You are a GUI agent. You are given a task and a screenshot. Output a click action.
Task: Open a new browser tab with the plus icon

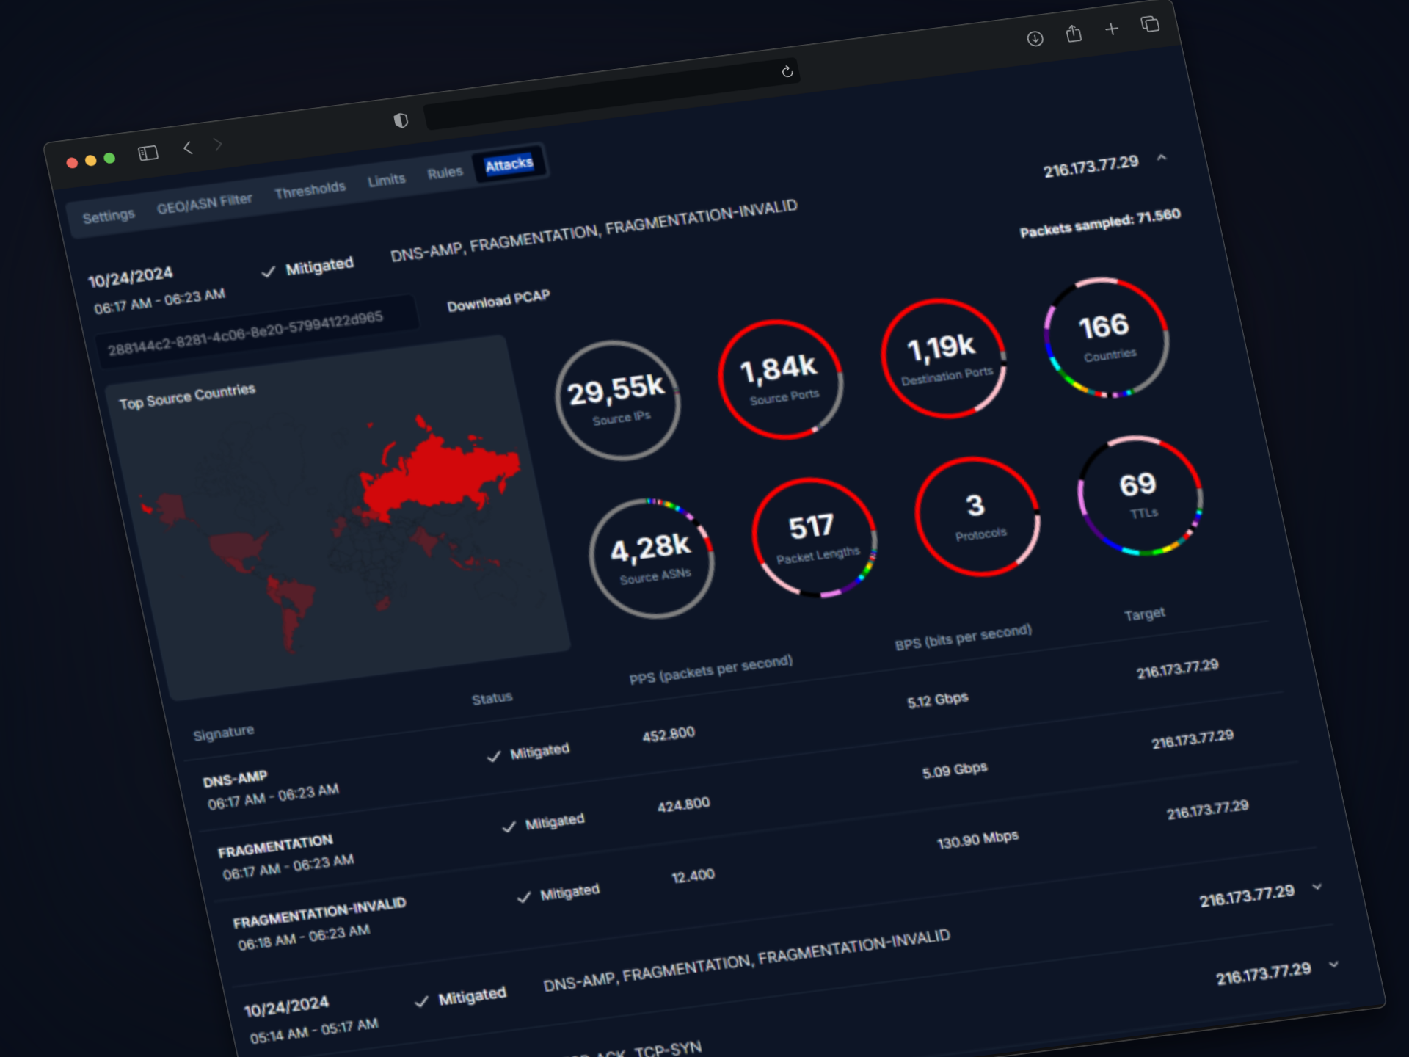click(1111, 29)
